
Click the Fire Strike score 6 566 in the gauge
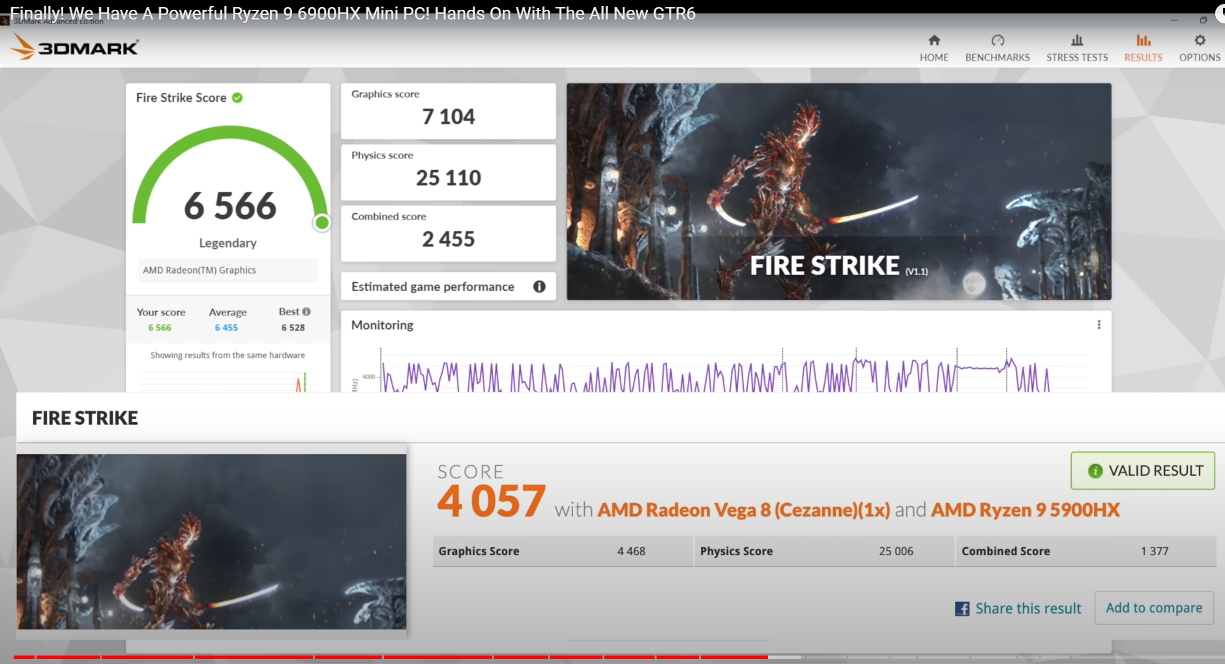(230, 206)
